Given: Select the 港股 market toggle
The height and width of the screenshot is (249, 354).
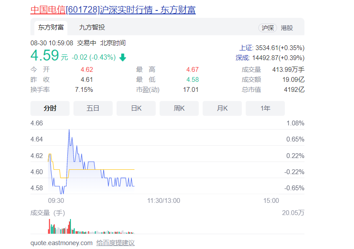Looking at the screenshot, I should [x=287, y=28].
